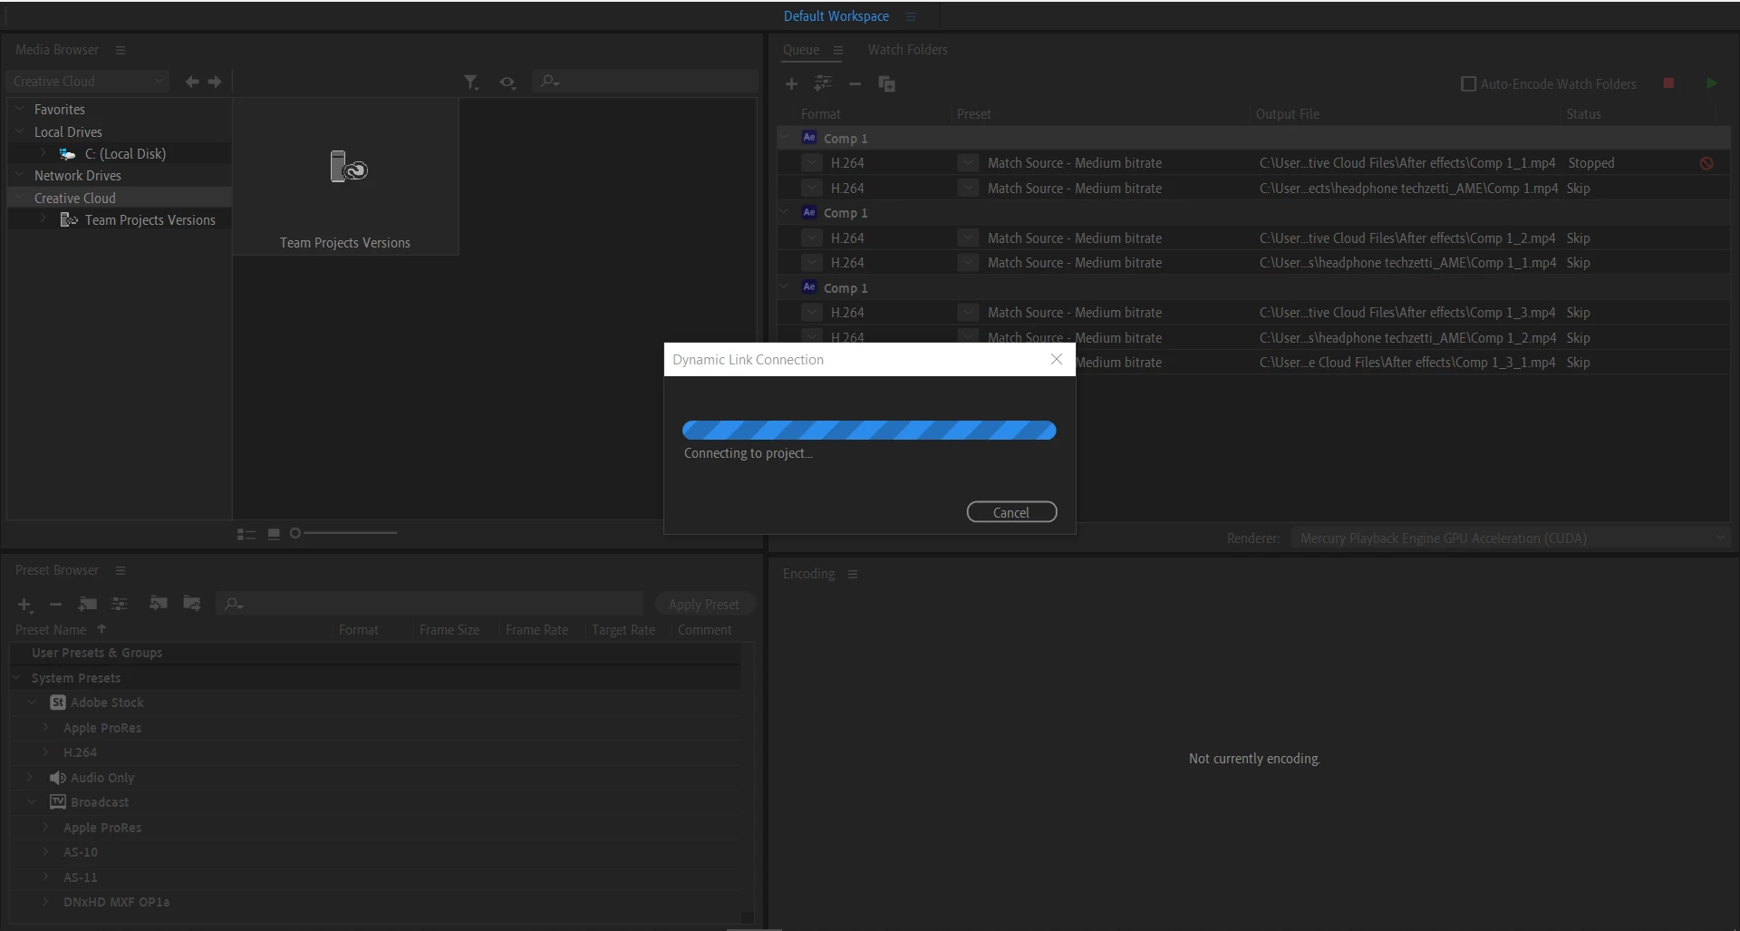Click the Media Browser search field
The image size is (1740, 931).
click(x=645, y=82)
